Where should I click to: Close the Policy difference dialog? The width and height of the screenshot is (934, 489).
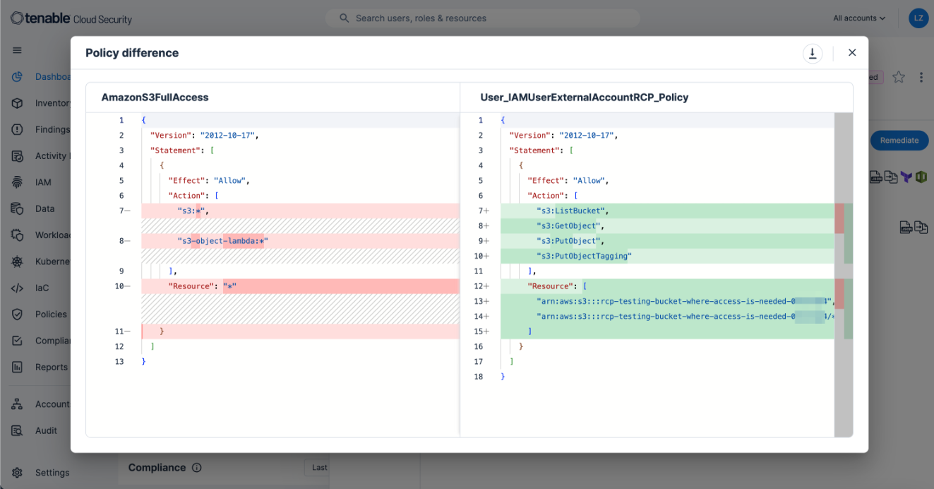852,53
